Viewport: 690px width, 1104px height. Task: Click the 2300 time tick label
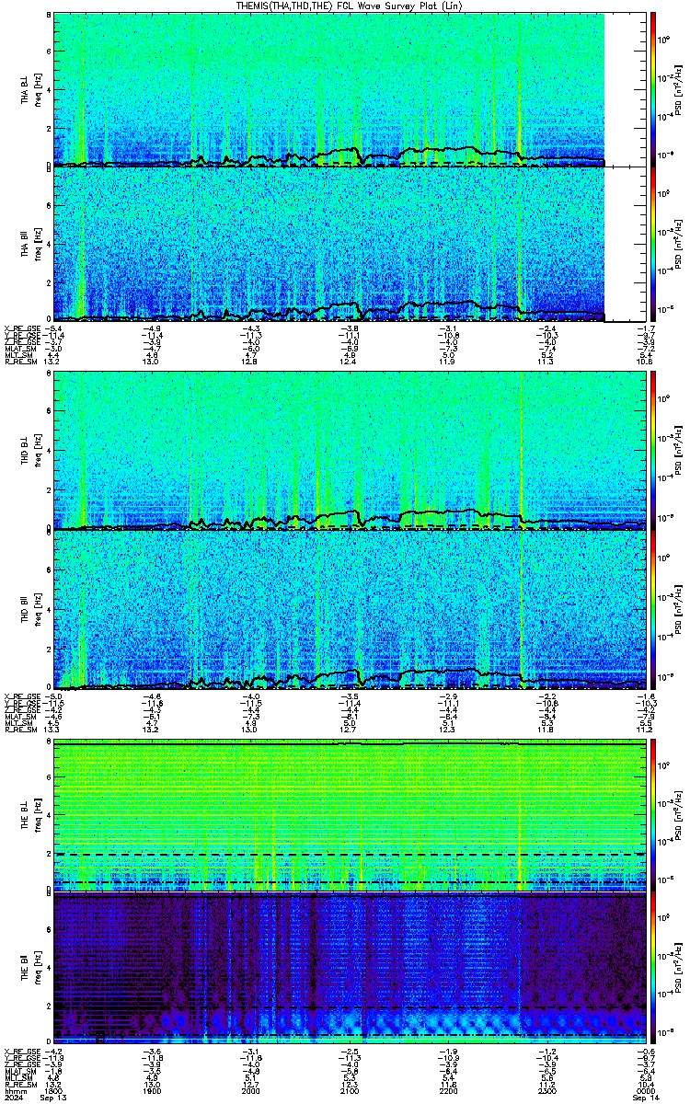[x=546, y=1090]
